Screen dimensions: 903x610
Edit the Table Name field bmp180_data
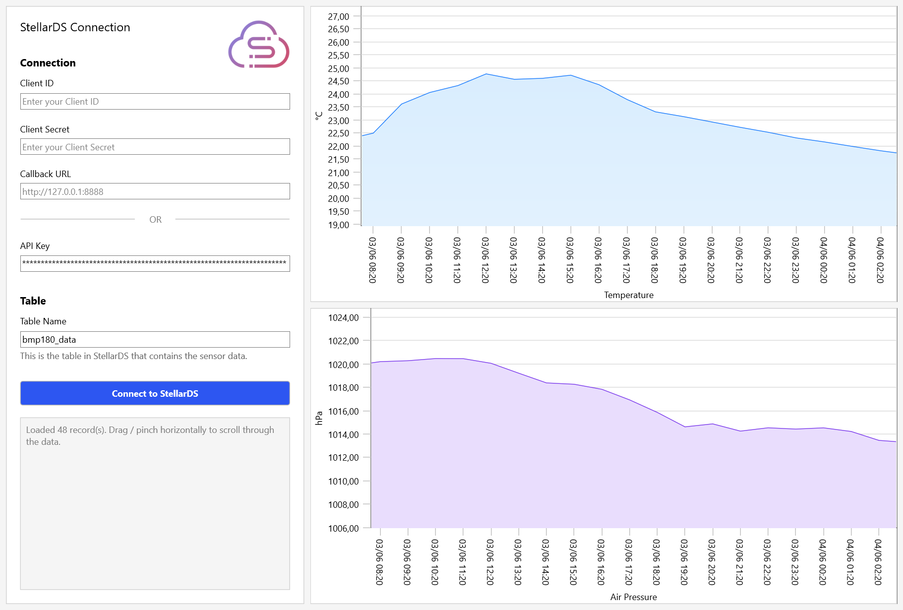[155, 339]
